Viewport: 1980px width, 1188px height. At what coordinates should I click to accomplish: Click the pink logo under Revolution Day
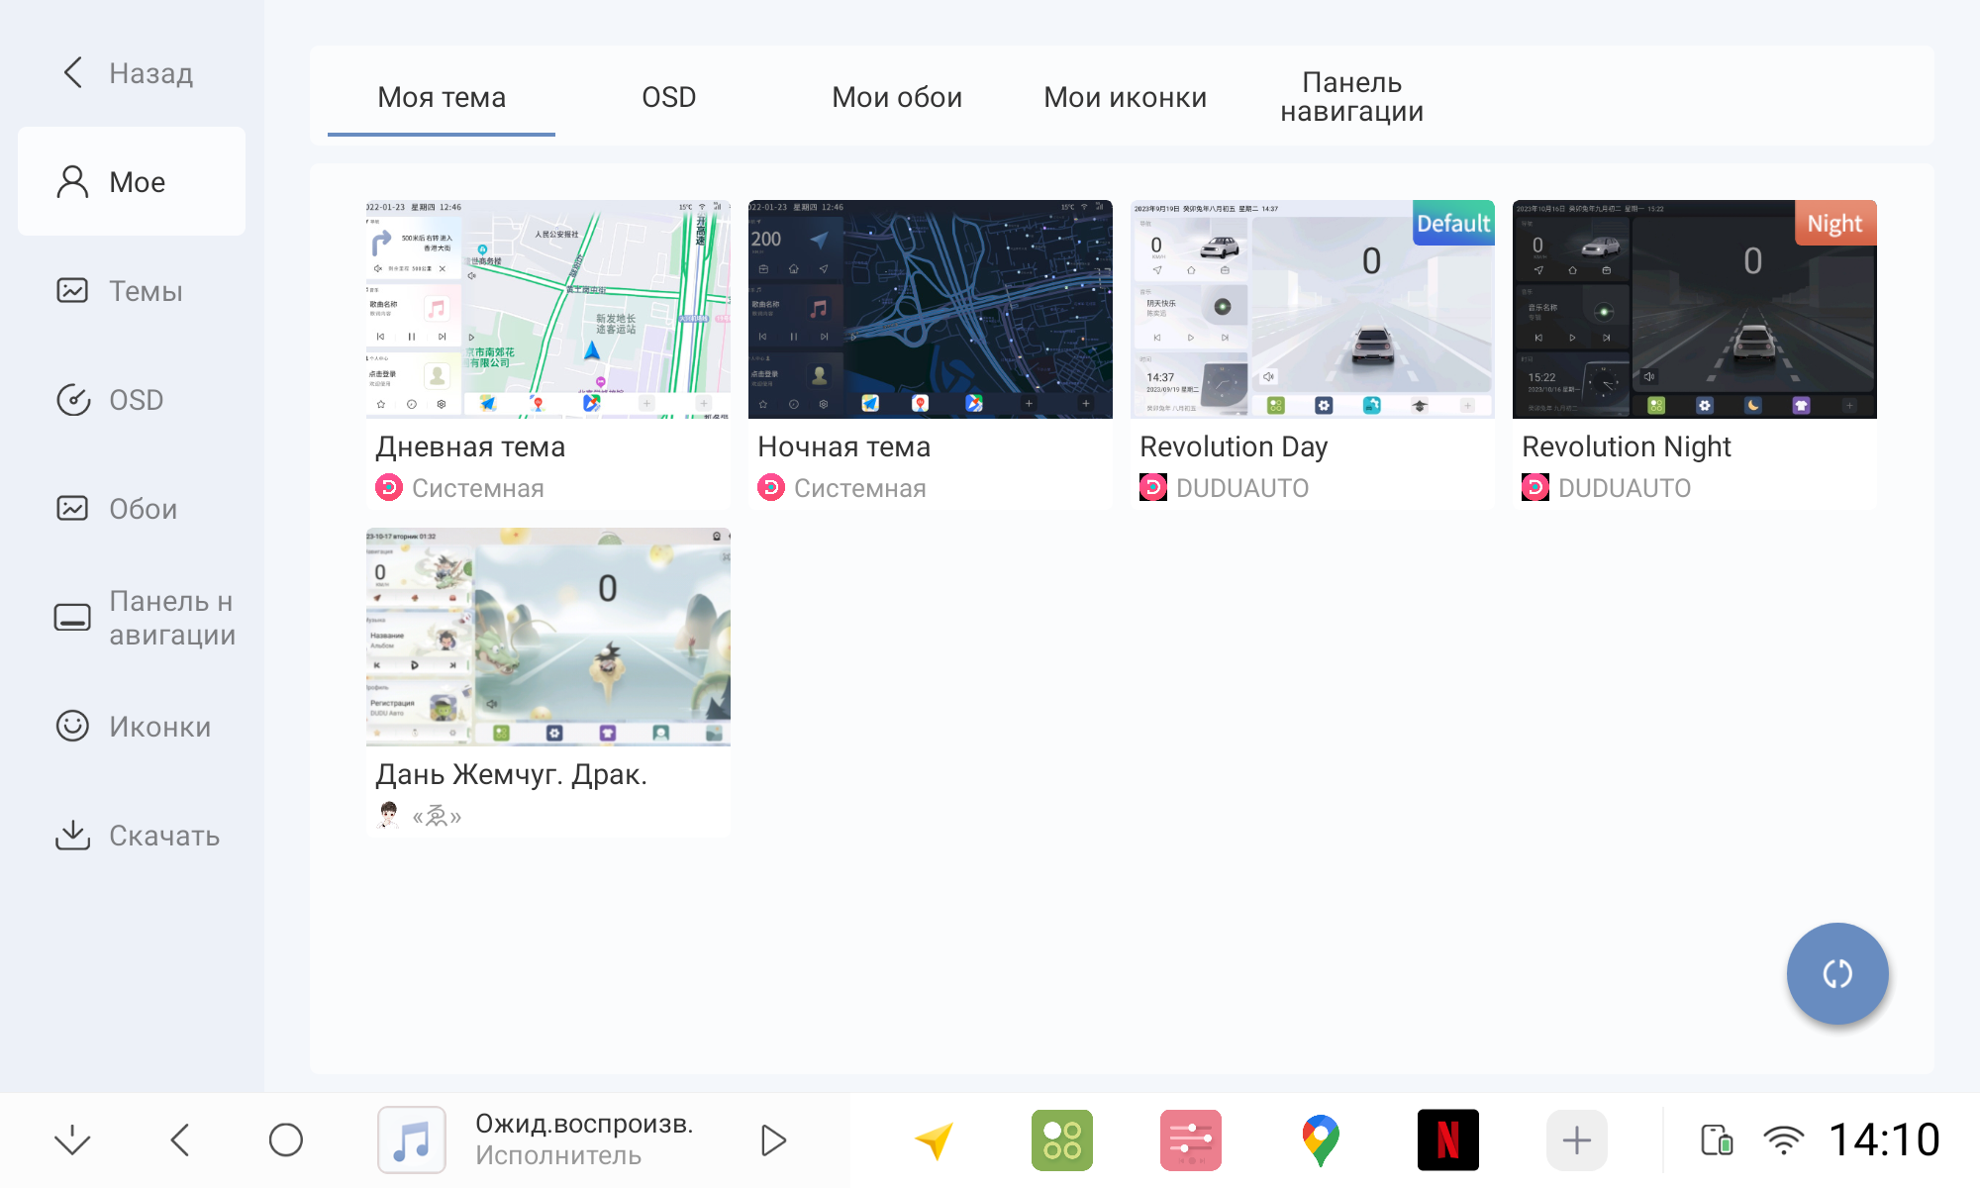(x=1153, y=487)
